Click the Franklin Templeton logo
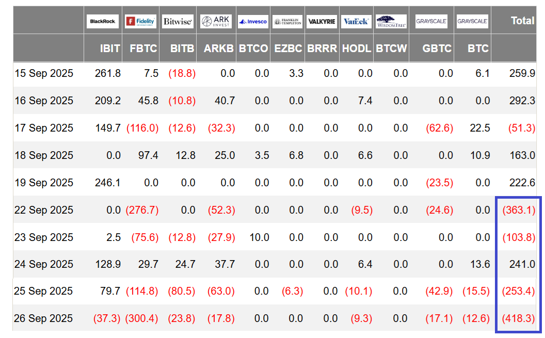The height and width of the screenshot is (338, 545). click(x=287, y=21)
